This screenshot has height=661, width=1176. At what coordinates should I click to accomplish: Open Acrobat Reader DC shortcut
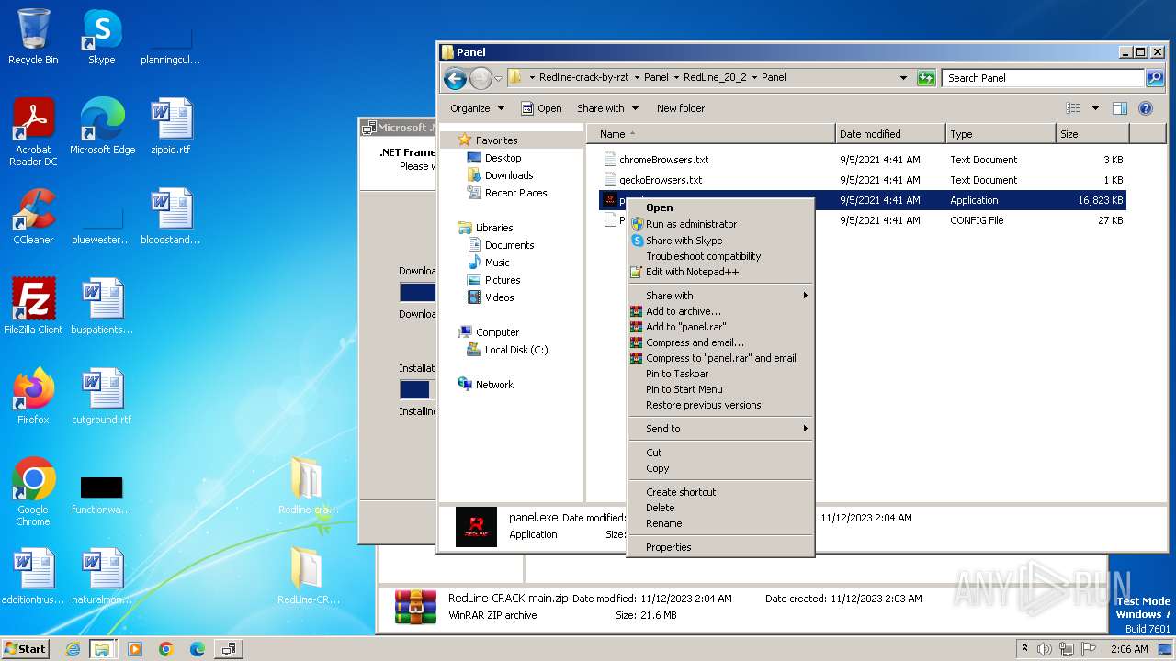33,132
